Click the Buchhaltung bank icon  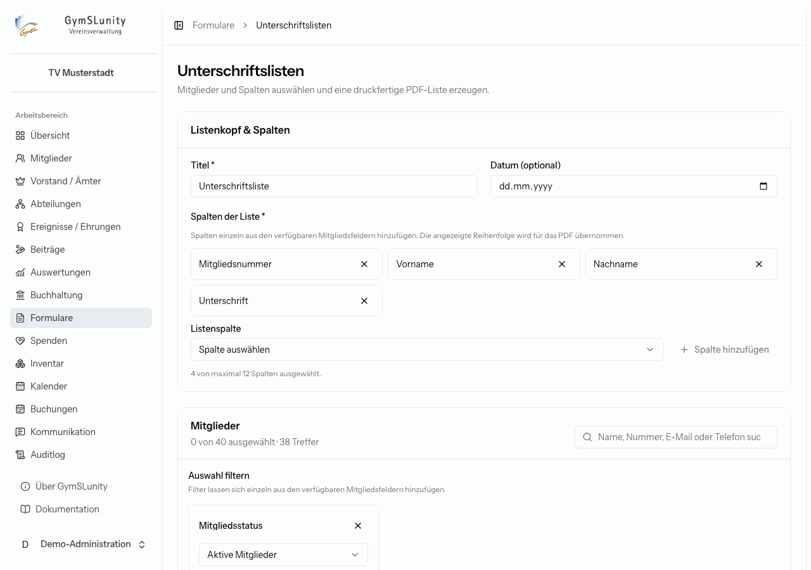click(x=20, y=295)
